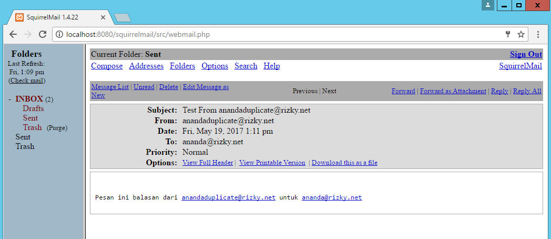Viewport: 551px width, 239px height.
Task: Open View Printable Version
Action: 272,163
